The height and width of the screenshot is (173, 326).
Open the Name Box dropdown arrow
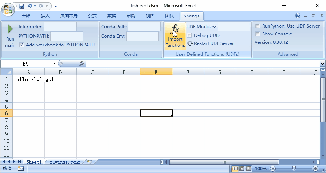tap(54, 63)
